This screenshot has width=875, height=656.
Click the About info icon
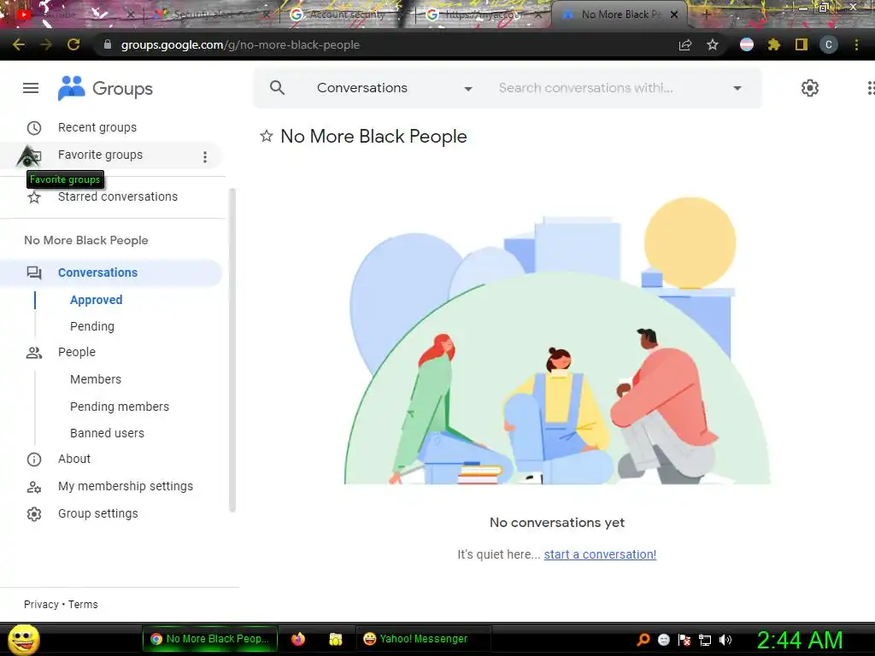(34, 459)
